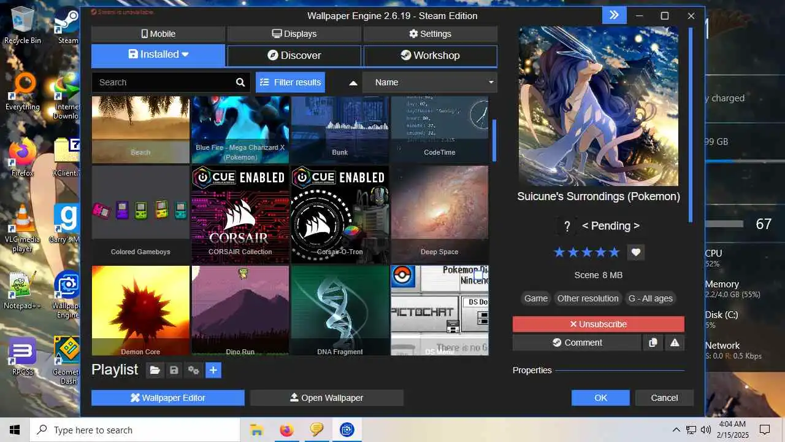The image size is (785, 442).
Task: Open File Explorer from taskbar
Action: tap(256, 430)
